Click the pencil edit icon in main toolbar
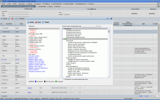Viewport: 160px width, 100px height. [9, 19]
